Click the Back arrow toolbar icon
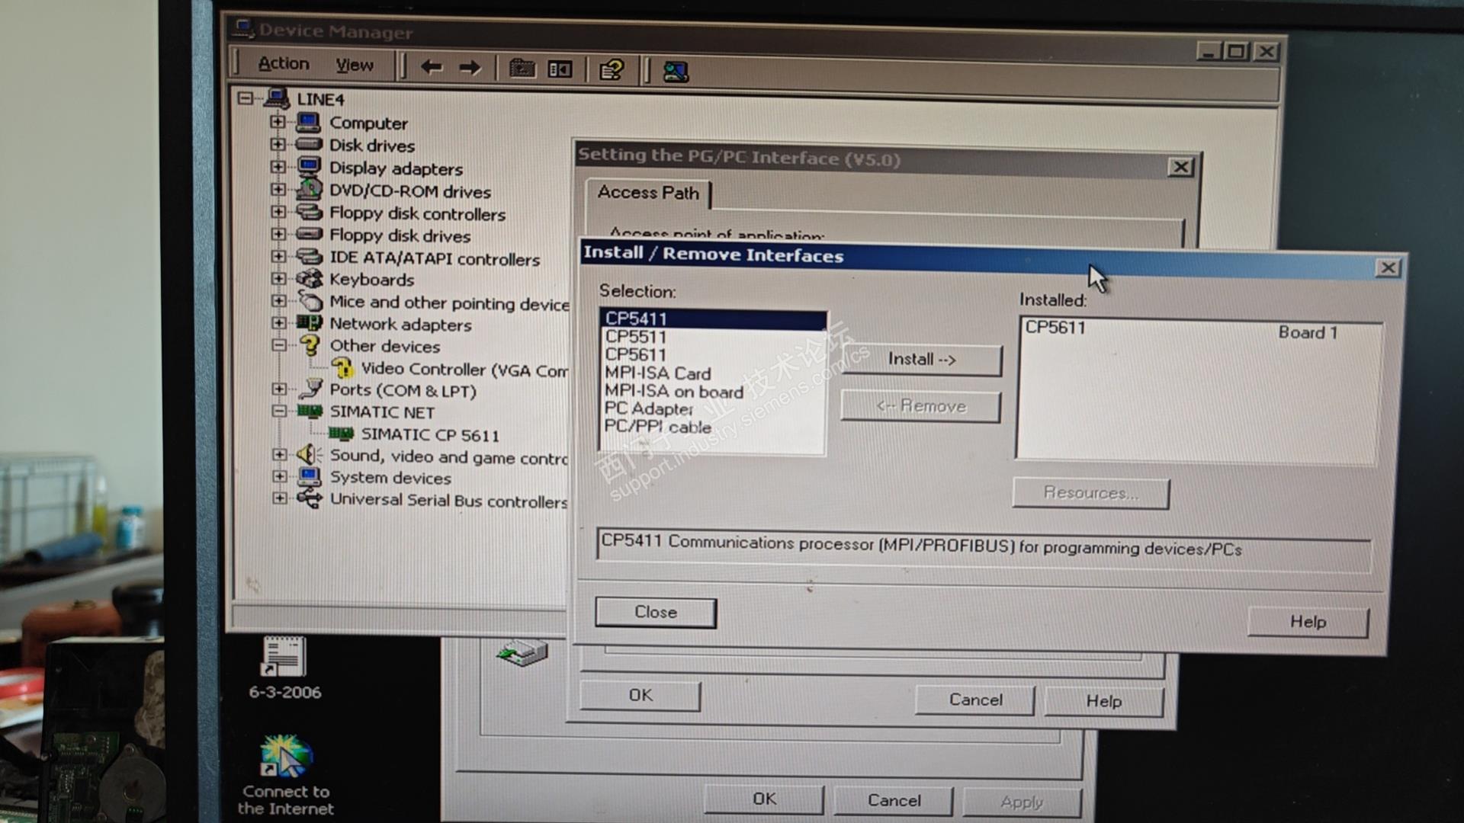Viewport: 1464px width, 823px height. pyautogui.click(x=432, y=68)
